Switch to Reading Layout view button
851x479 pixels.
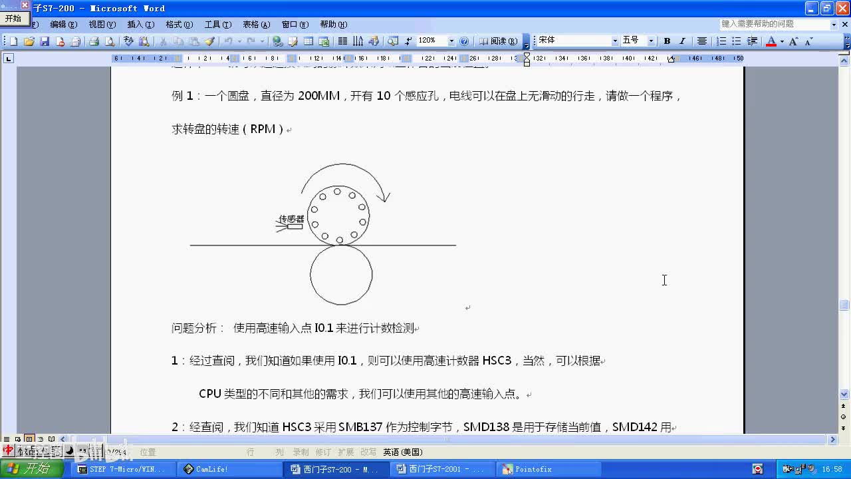tap(52, 439)
